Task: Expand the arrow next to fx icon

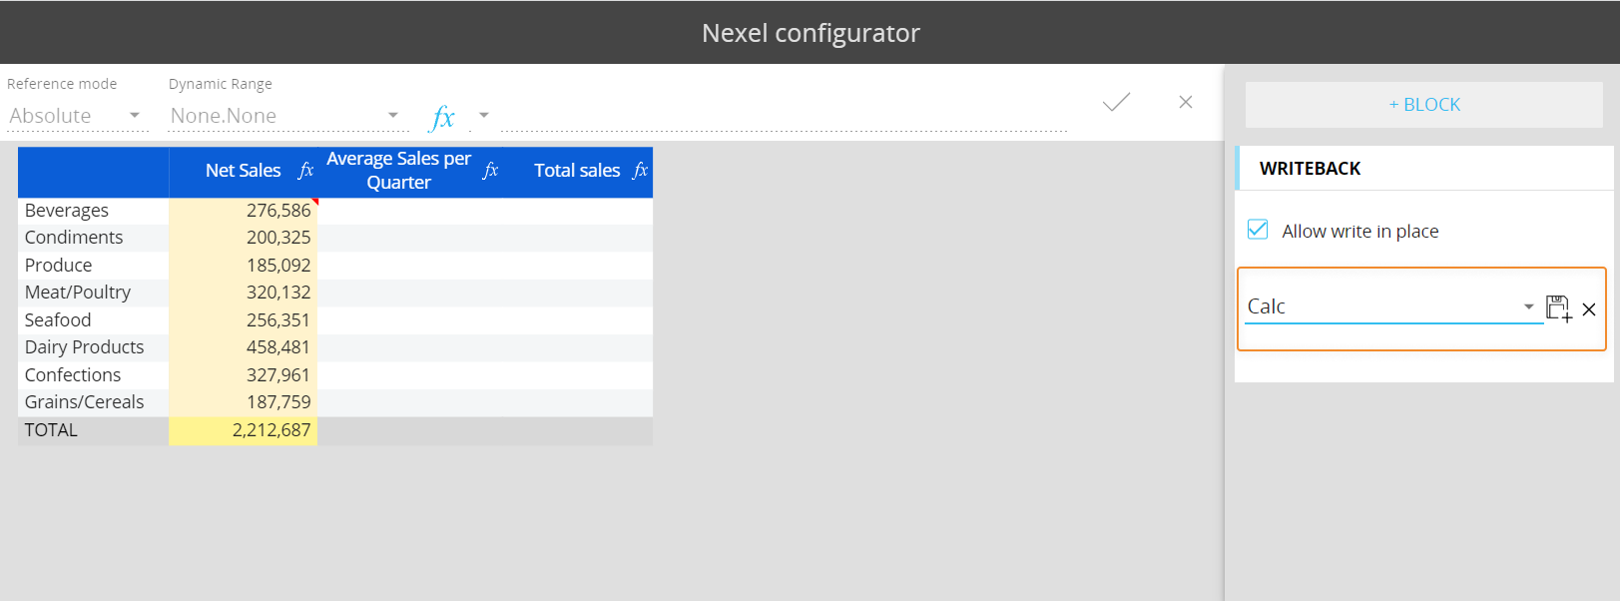Action: point(484,116)
